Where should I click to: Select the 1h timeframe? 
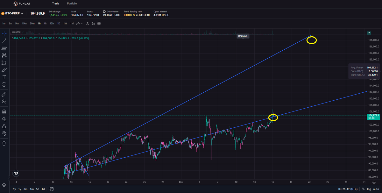39,23
